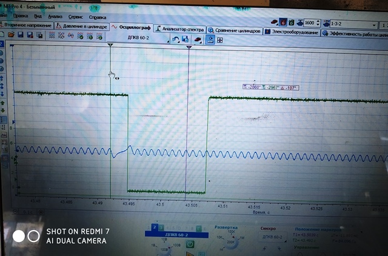Toggle the highlighted marker mode button
388x256 pixels.
click(210, 40)
